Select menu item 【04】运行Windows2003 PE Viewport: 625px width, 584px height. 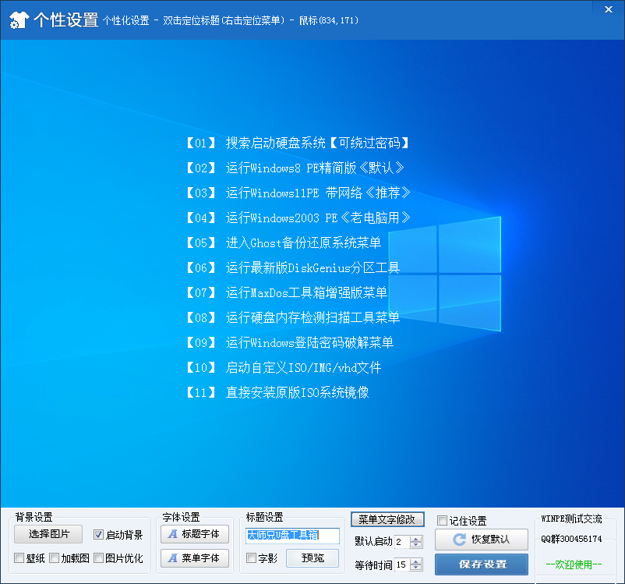[x=298, y=218]
